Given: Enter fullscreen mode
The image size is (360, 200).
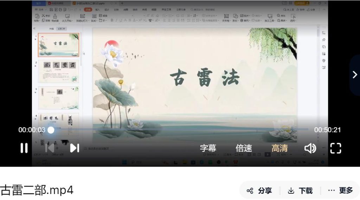Looking at the screenshot, I should [336, 148].
